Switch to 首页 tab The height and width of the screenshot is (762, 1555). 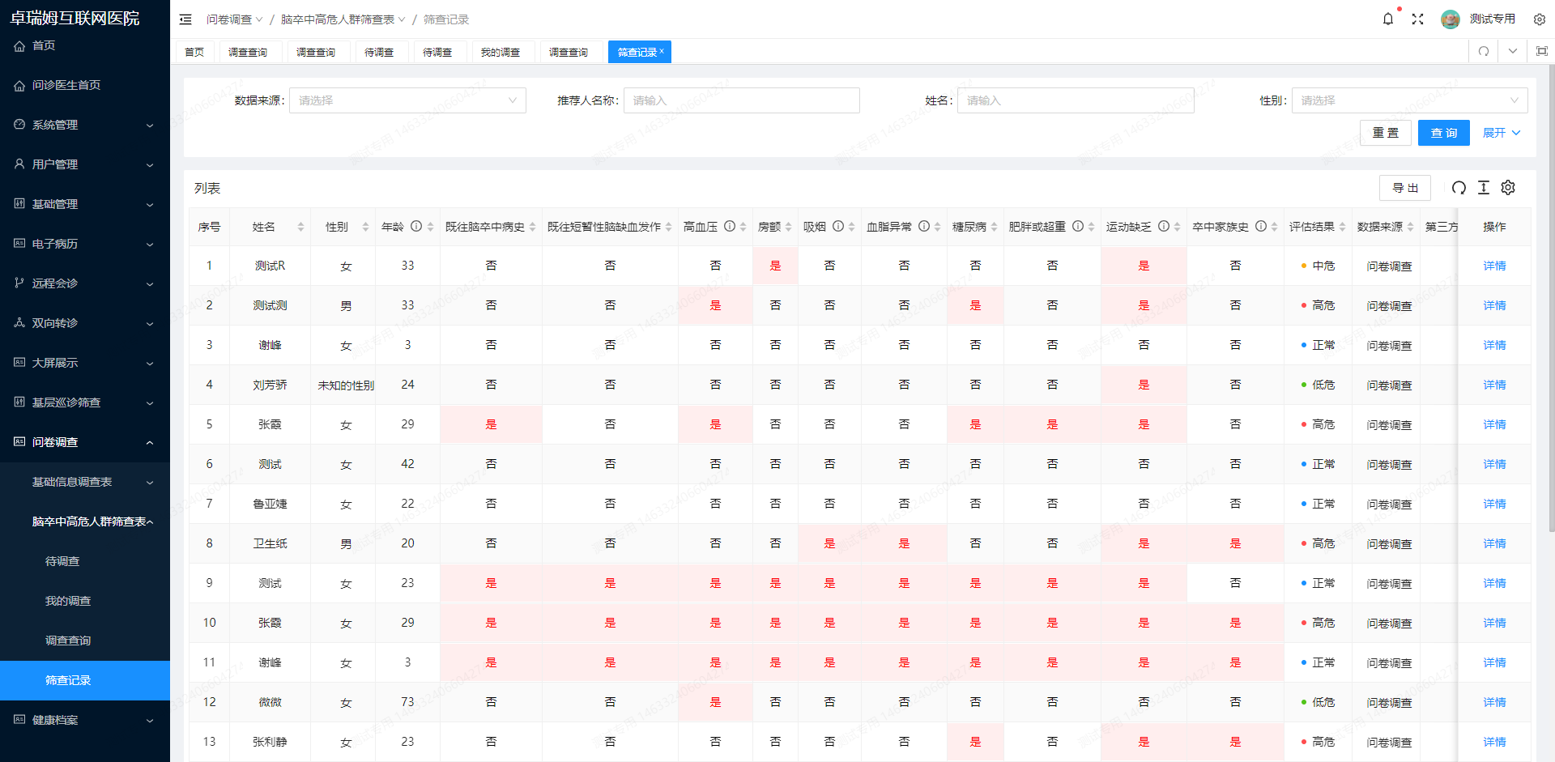(x=194, y=52)
